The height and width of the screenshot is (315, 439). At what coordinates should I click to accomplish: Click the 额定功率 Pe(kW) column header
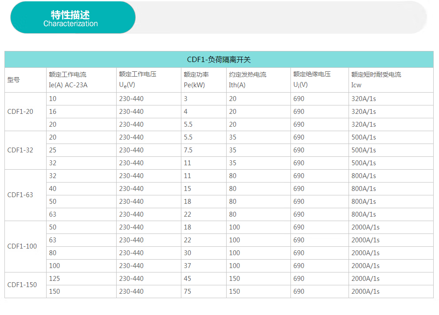pos(196,80)
